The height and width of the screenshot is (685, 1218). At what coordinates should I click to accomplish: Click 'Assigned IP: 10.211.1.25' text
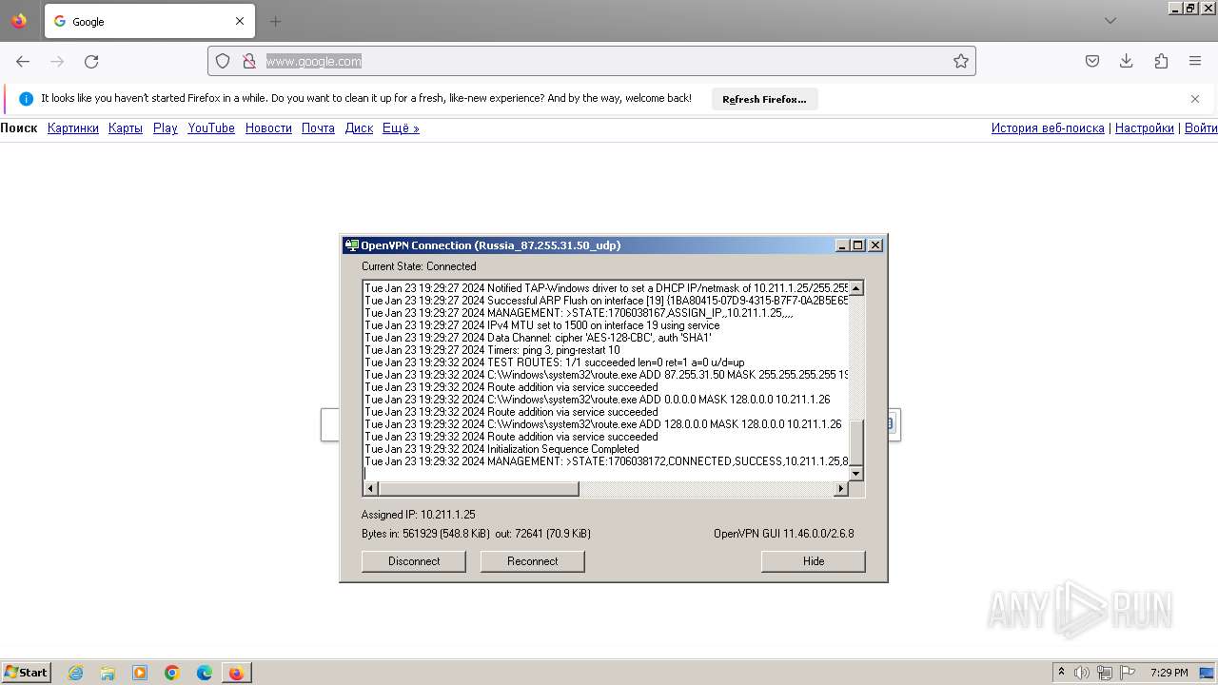tap(418, 515)
